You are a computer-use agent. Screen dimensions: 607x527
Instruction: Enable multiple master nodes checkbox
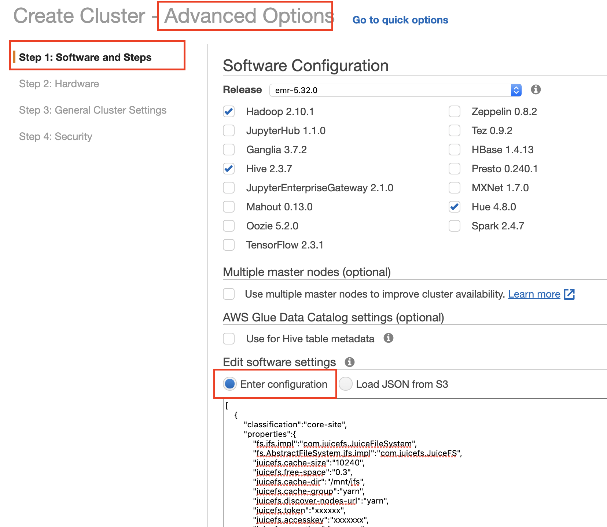tap(229, 294)
